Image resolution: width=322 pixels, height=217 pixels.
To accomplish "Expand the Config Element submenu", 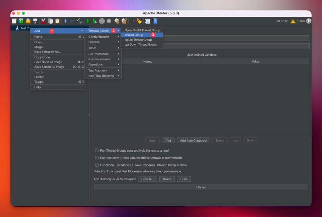I will [x=103, y=36].
